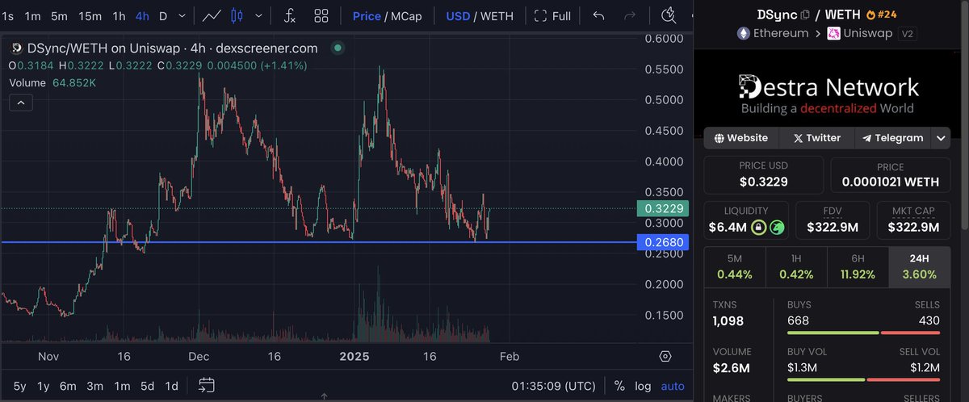Select the 4h timeframe

[142, 15]
